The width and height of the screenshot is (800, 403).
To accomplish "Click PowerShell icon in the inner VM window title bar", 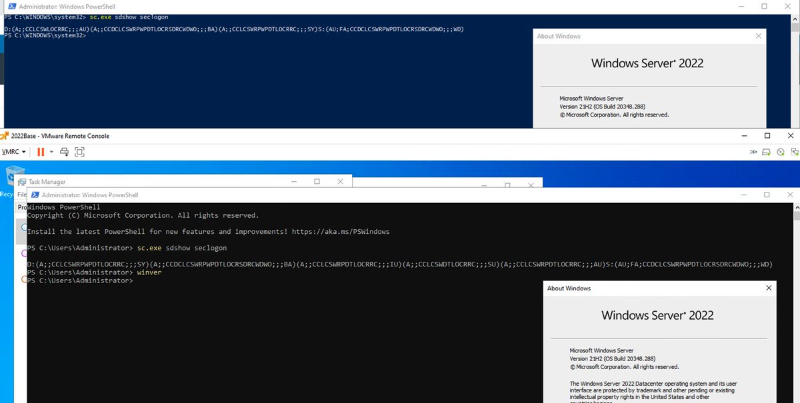I will tap(35, 195).
